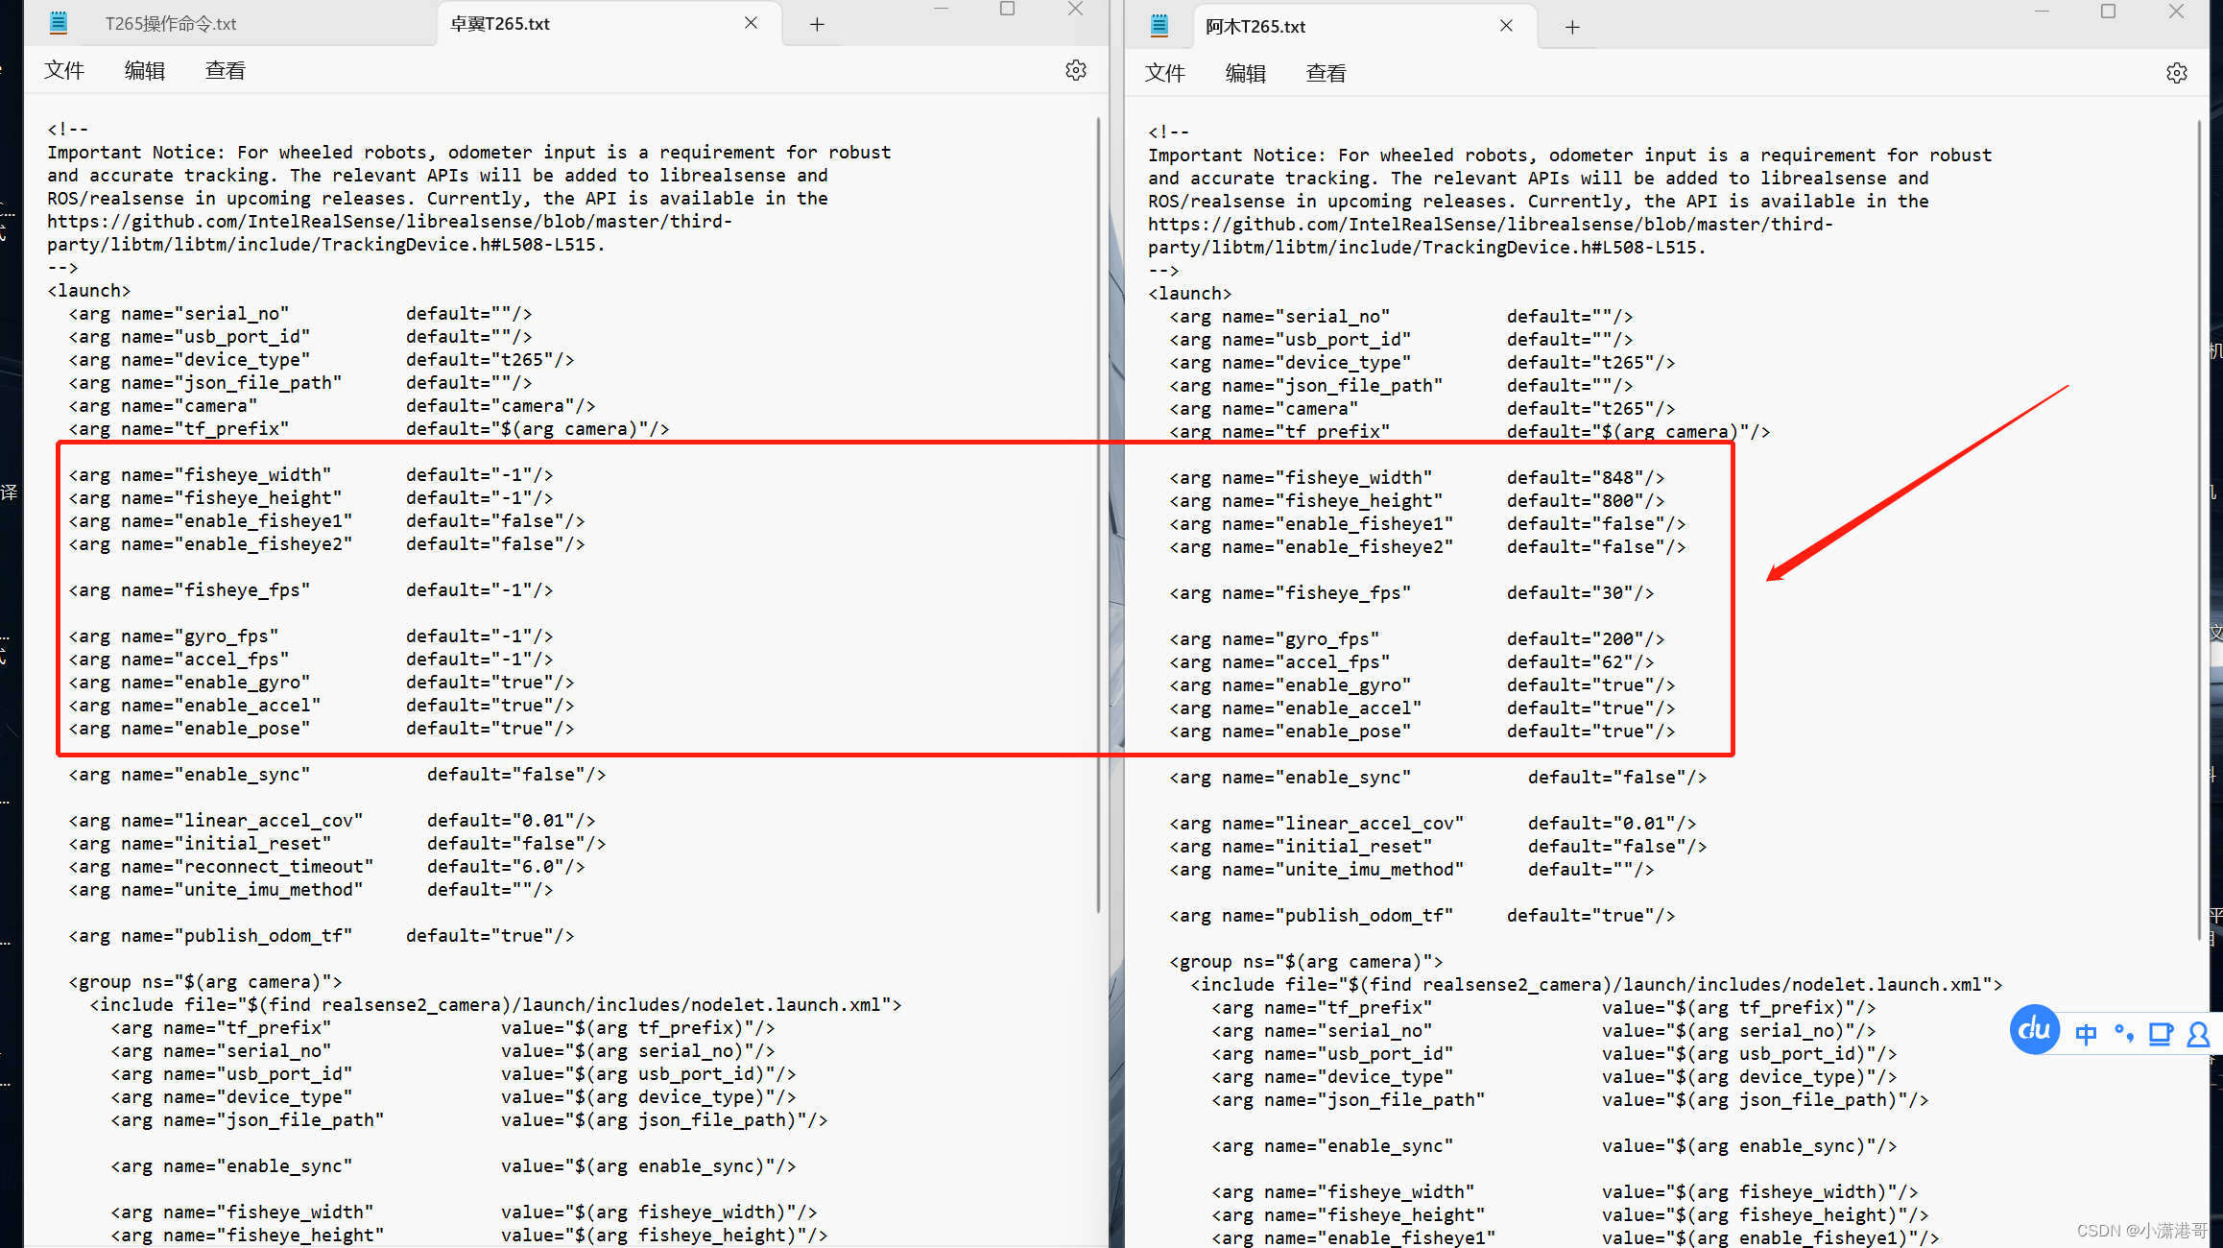This screenshot has height=1248, width=2223.
Task: Open settings gear in 阿木T265.txt Notepad window
Action: click(x=2176, y=73)
